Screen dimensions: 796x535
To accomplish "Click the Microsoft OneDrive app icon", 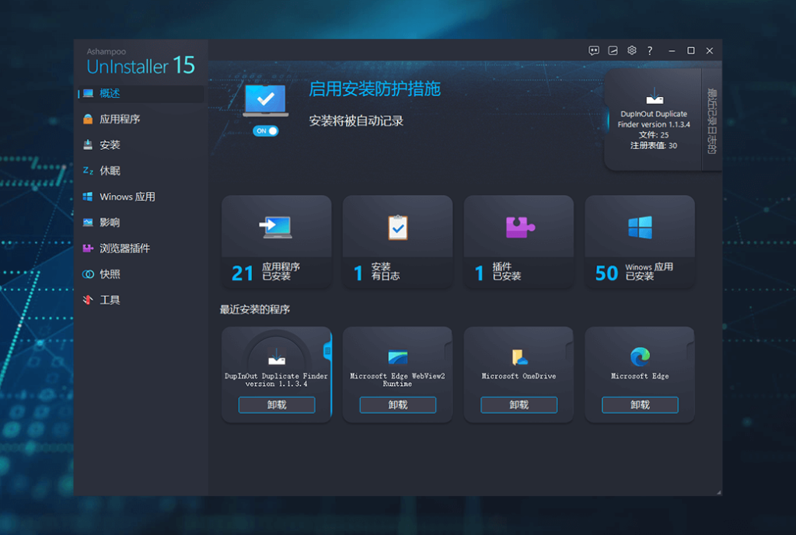I will pos(519,357).
